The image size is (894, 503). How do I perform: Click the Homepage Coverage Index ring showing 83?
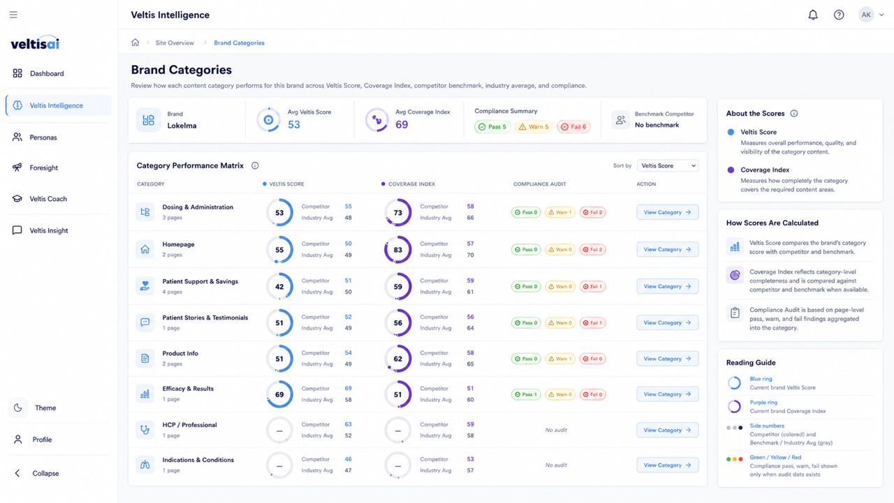click(398, 250)
